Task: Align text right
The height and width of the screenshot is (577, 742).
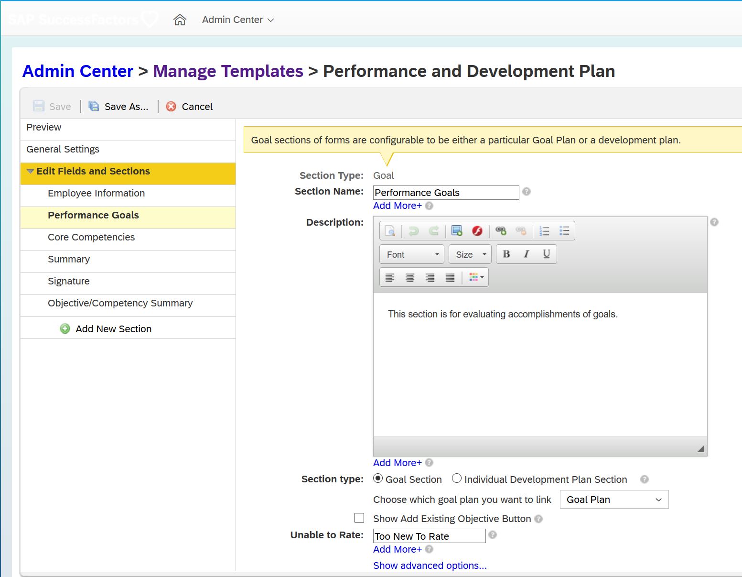Action: point(430,277)
